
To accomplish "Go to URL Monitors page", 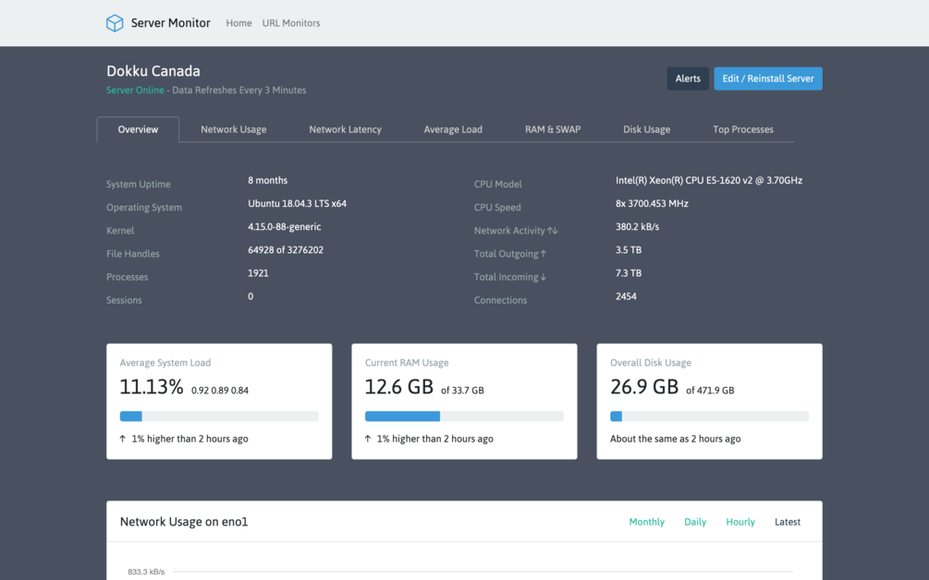I will tap(291, 23).
